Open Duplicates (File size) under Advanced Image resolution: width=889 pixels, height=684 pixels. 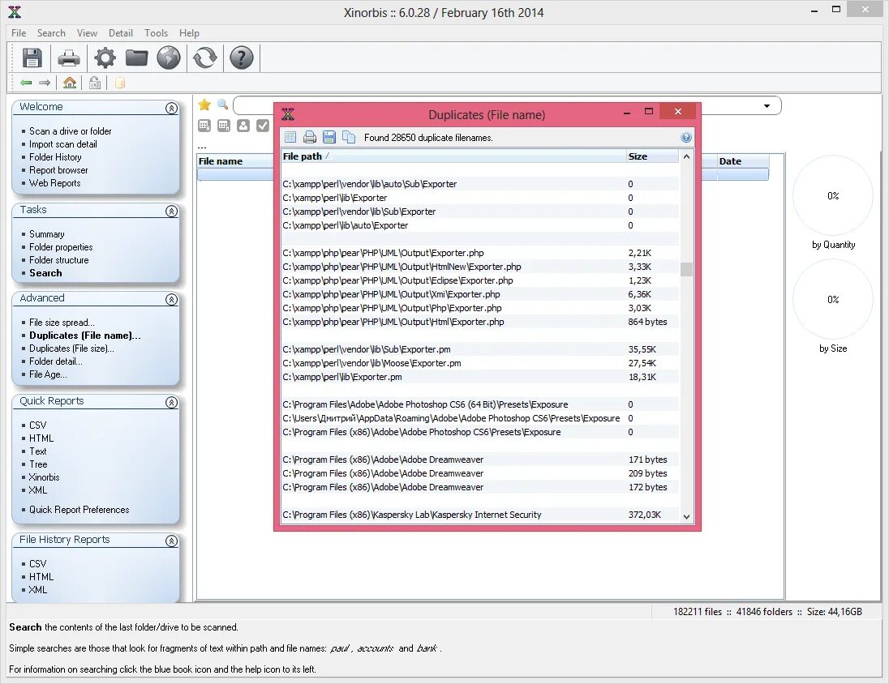click(71, 348)
